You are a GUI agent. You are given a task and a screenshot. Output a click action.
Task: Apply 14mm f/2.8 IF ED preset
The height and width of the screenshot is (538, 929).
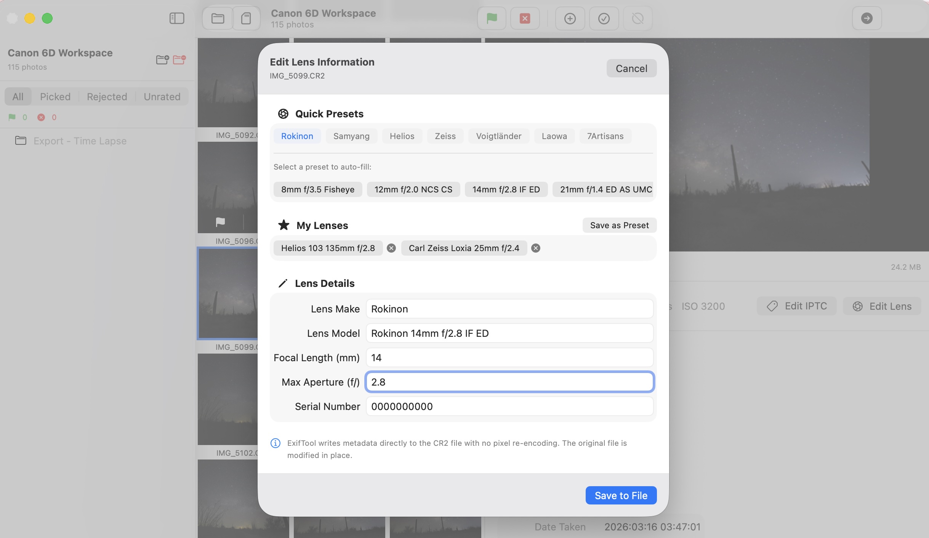(x=506, y=189)
